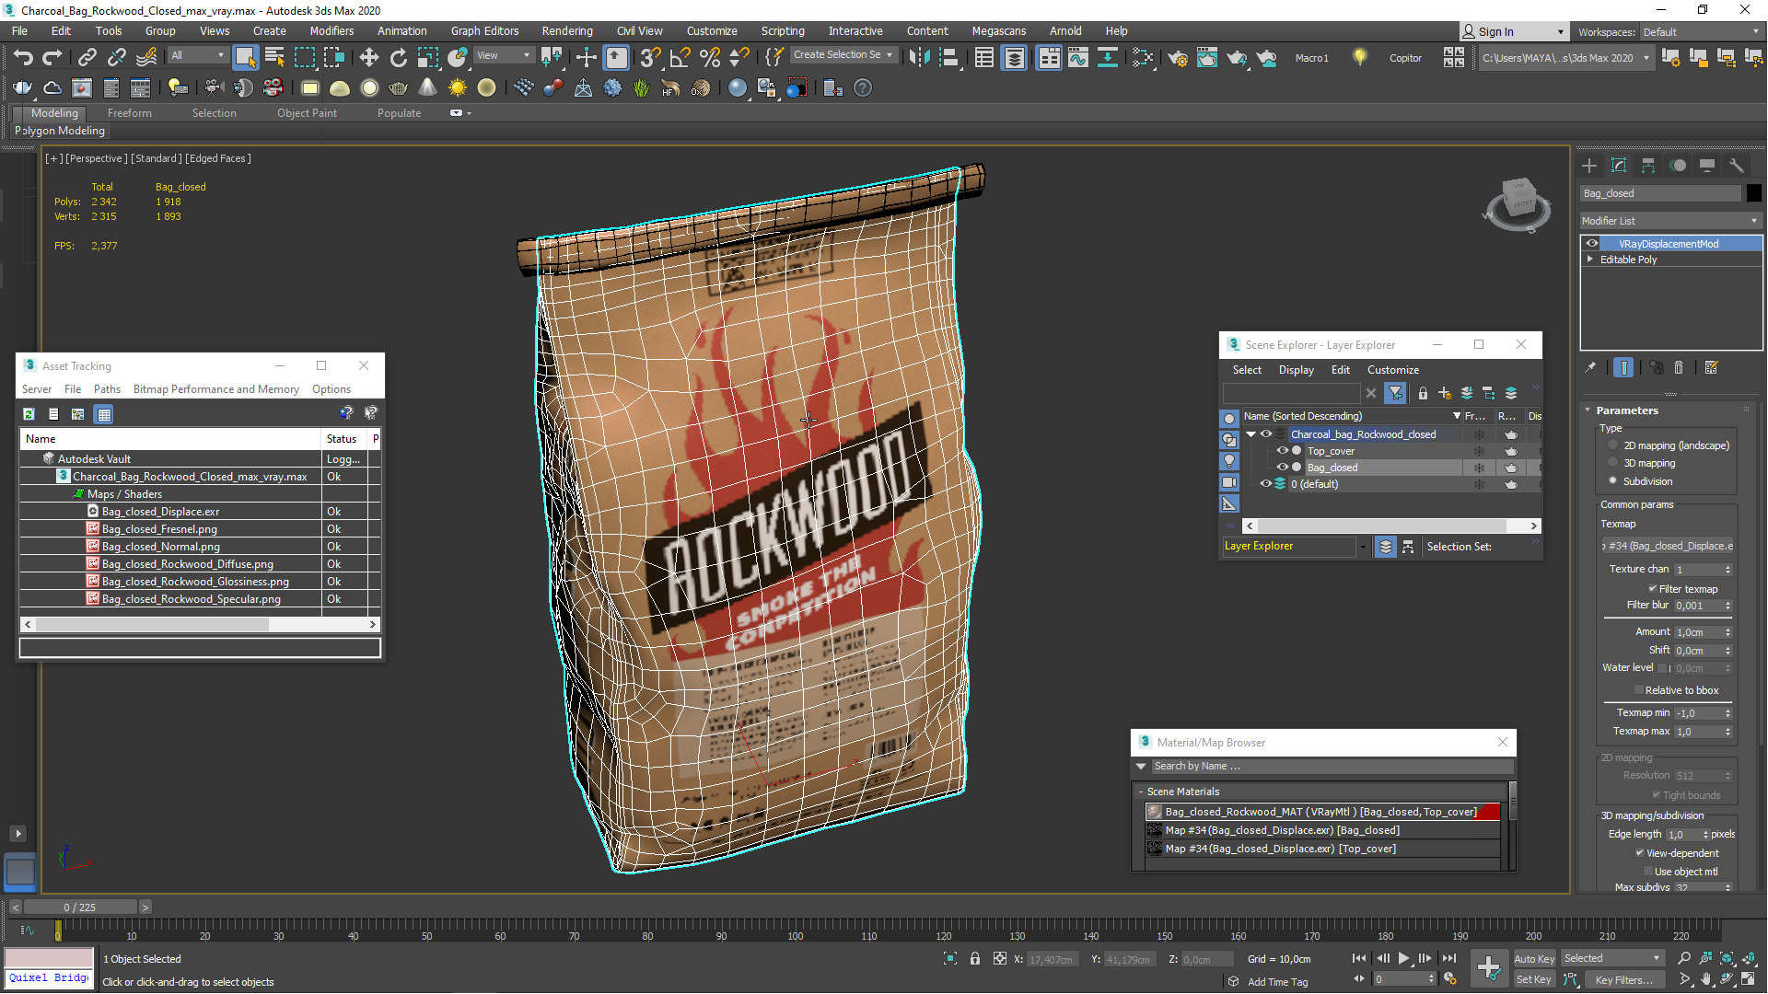
Task: Click Refresh icon in Asset Tracking
Action: pos(29,414)
